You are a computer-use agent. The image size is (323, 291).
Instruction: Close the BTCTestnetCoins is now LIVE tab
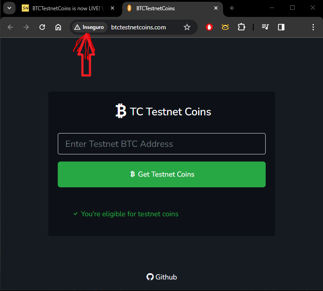click(112, 8)
